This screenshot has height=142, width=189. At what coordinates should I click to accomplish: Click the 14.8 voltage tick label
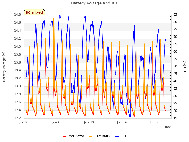(17, 15)
